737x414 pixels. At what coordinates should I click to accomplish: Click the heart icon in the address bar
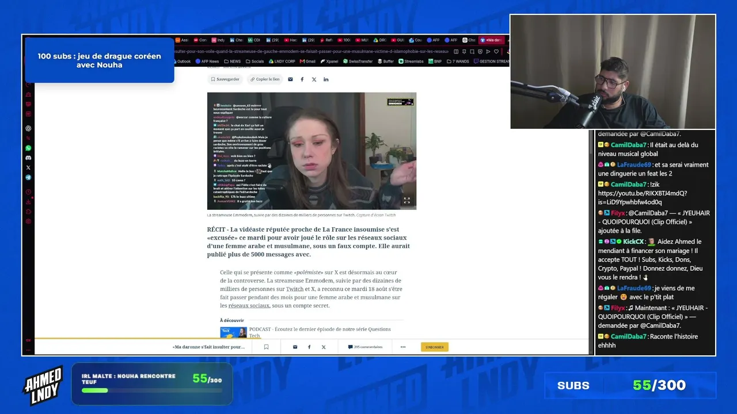click(496, 51)
